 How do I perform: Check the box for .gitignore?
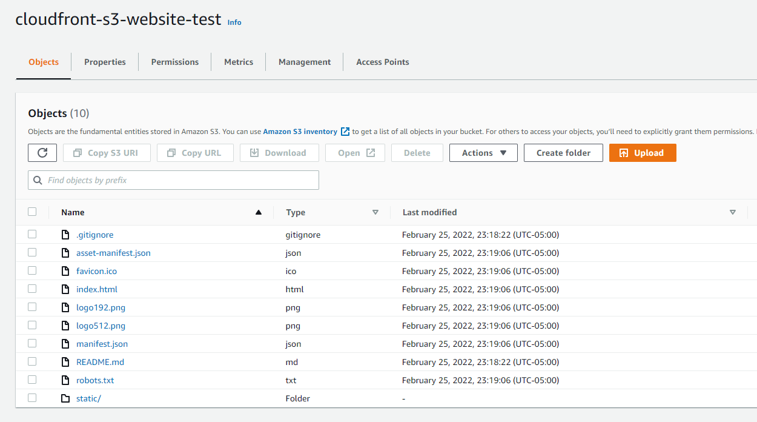click(x=32, y=234)
